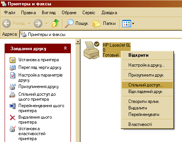This screenshot has width=182, height=142.
Task: Click the address field Принтеры и факсы
Action: point(101,34)
